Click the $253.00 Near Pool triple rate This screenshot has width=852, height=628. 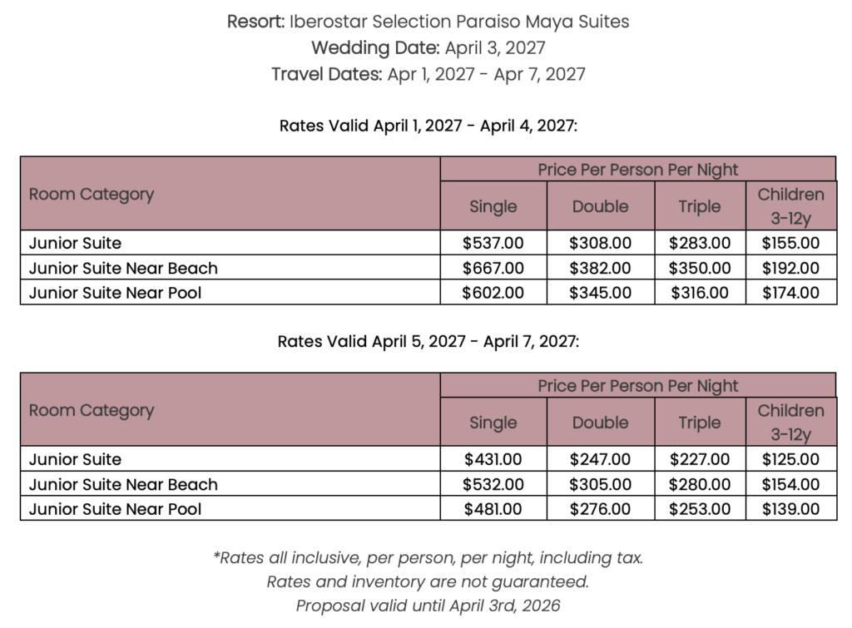click(700, 509)
